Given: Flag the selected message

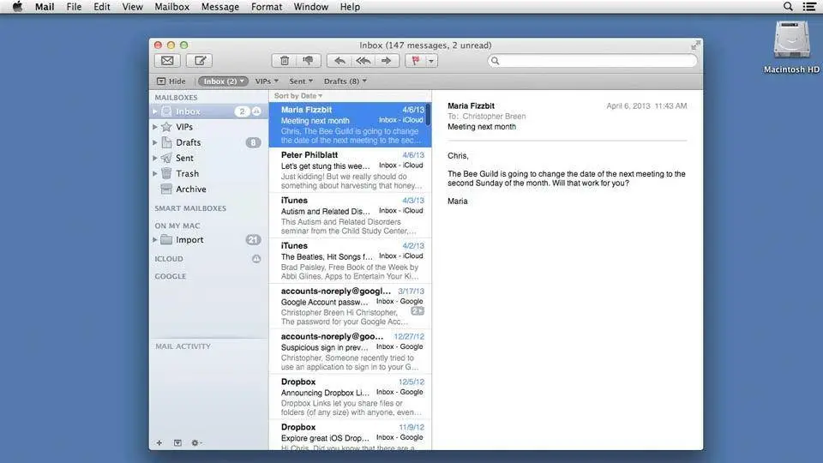Looking at the screenshot, I should pyautogui.click(x=415, y=61).
